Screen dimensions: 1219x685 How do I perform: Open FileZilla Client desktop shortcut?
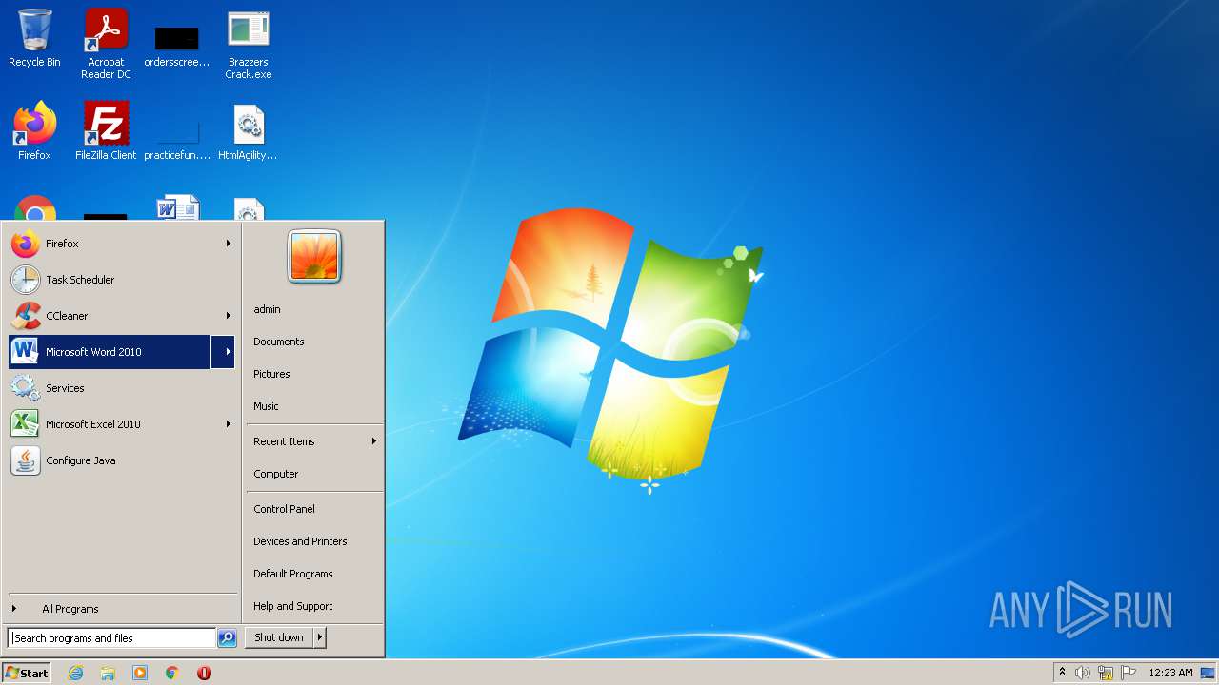pos(106,131)
